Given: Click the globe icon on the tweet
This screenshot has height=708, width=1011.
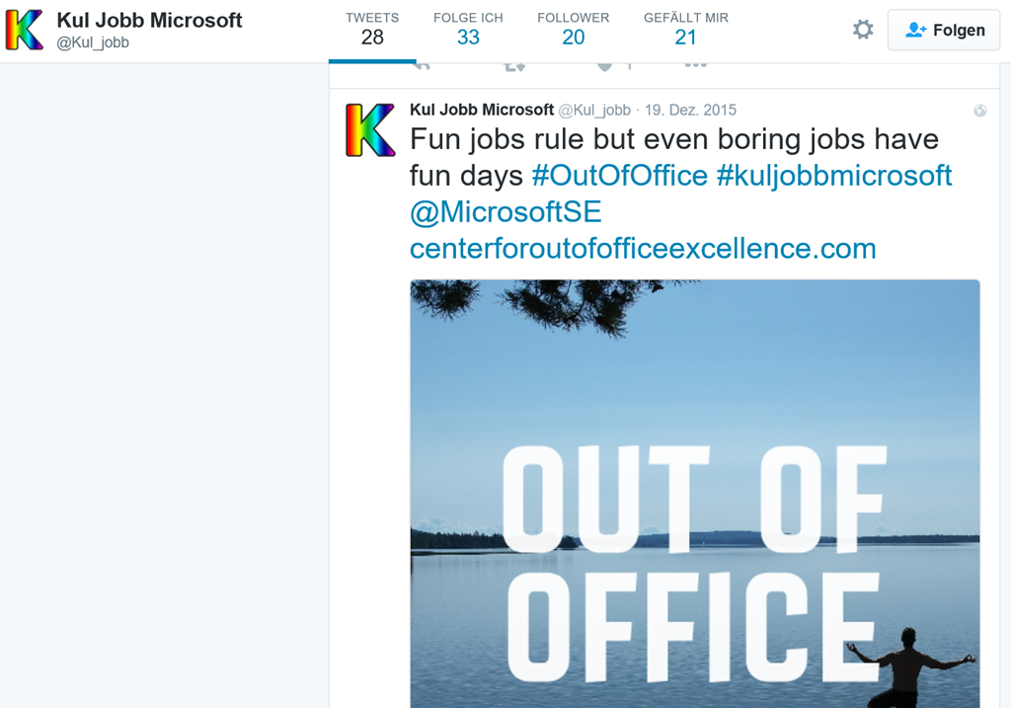Looking at the screenshot, I should pyautogui.click(x=979, y=111).
